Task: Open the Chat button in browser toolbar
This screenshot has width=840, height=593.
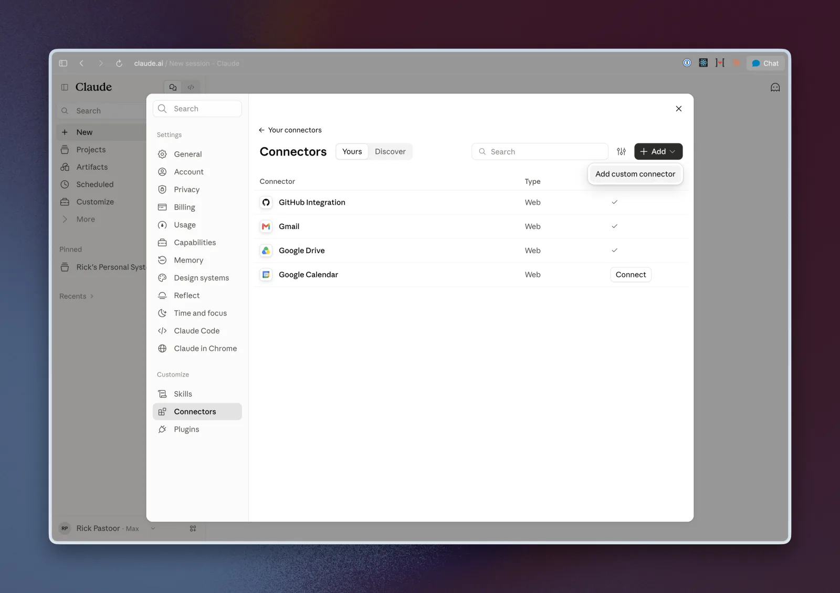Action: coord(765,63)
